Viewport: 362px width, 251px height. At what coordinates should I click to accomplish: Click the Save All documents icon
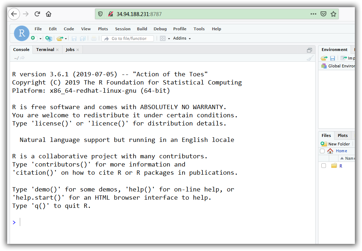83,39
